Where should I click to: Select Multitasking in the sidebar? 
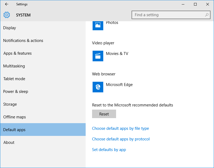(43, 66)
